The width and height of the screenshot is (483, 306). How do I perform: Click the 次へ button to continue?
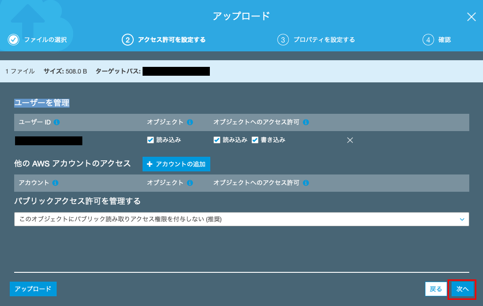point(462,289)
